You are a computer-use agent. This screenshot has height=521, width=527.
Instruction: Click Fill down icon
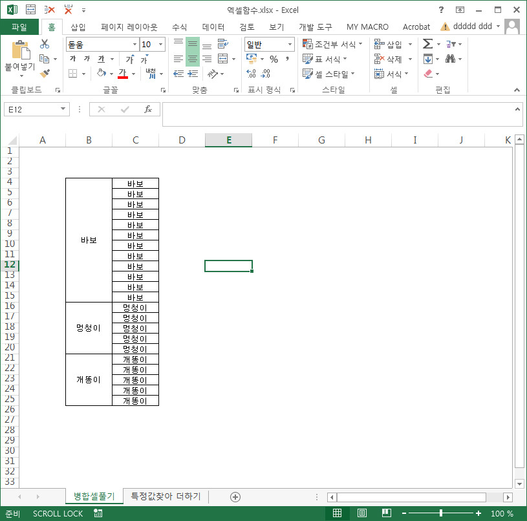click(x=428, y=59)
